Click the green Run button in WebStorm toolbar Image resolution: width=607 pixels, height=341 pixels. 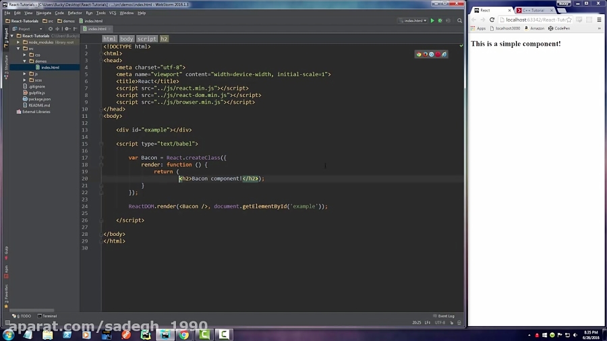(432, 21)
